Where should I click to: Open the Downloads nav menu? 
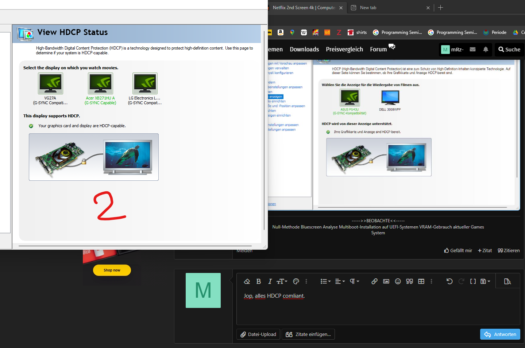tap(304, 50)
